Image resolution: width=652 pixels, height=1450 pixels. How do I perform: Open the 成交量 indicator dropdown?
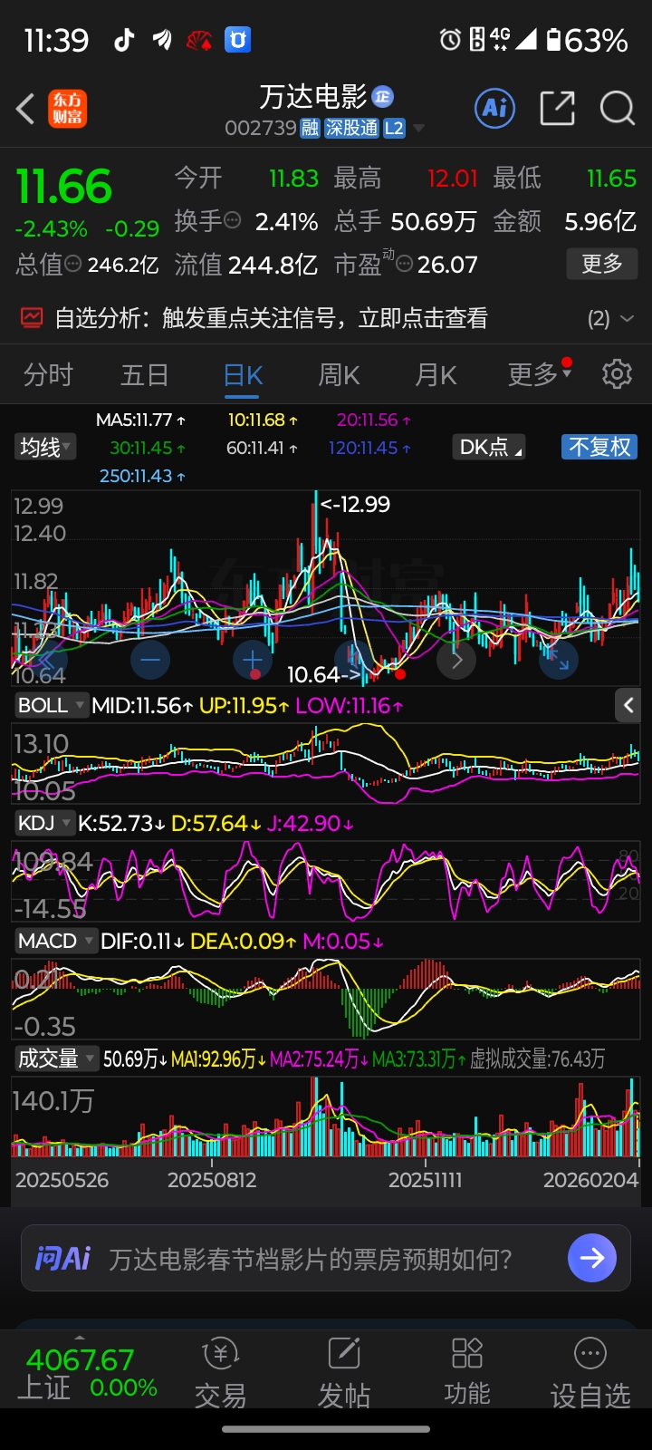click(x=56, y=1058)
